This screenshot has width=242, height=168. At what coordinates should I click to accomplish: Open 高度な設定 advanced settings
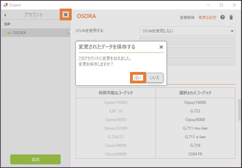coord(207,17)
